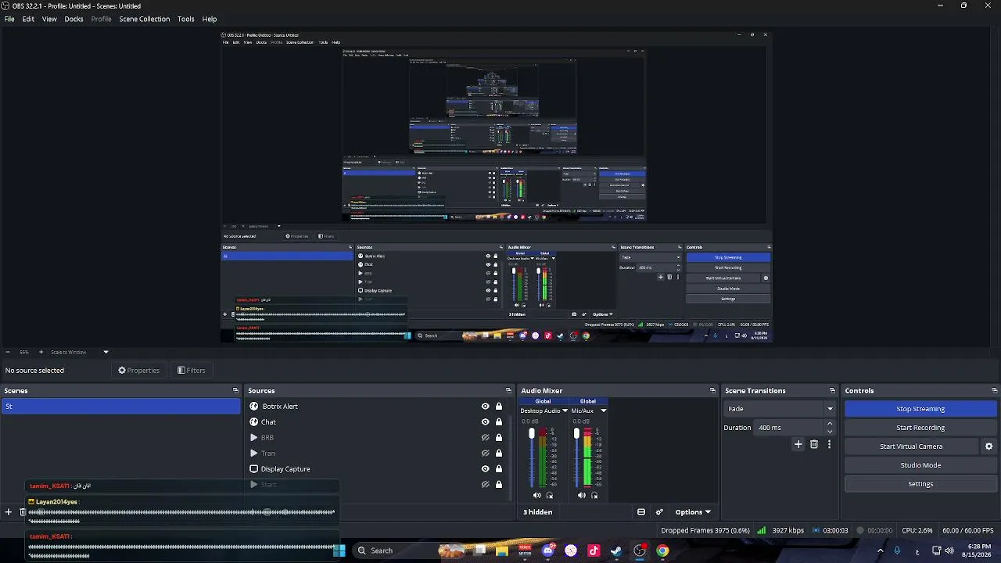Open transition properties three-dot menu
The image size is (1001, 563).
tap(829, 444)
